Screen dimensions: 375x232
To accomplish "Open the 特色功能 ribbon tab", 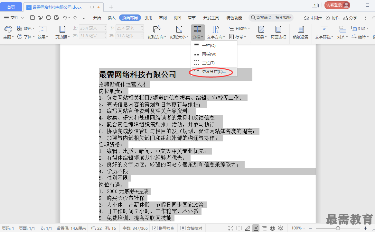I will (234, 18).
